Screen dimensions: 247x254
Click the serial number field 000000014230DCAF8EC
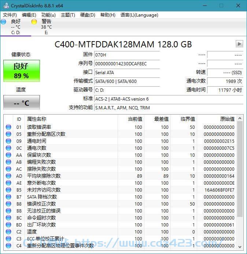pyautogui.click(x=127, y=63)
